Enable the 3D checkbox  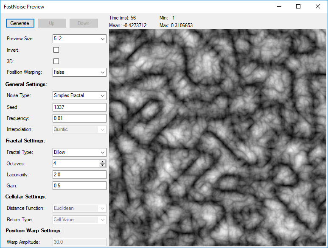pyautogui.click(x=56, y=61)
